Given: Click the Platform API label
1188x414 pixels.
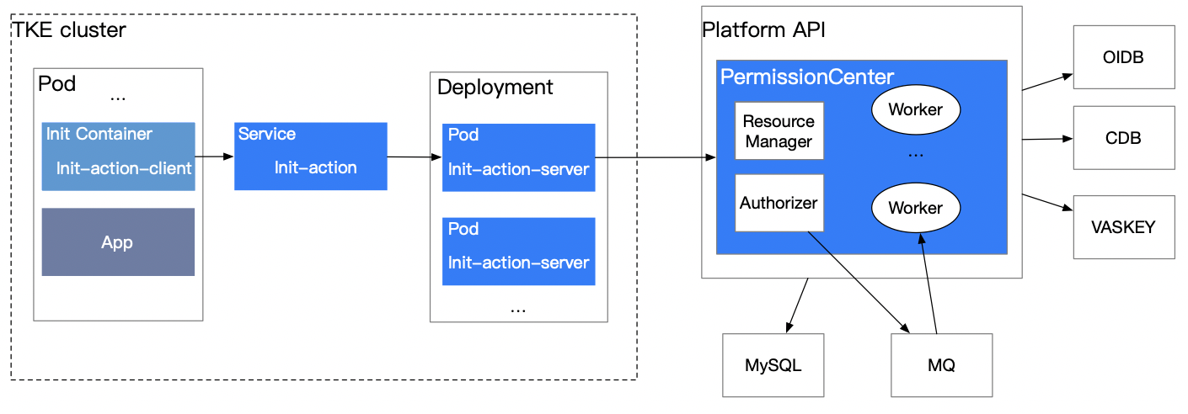Looking at the screenshot, I should pos(763,30).
